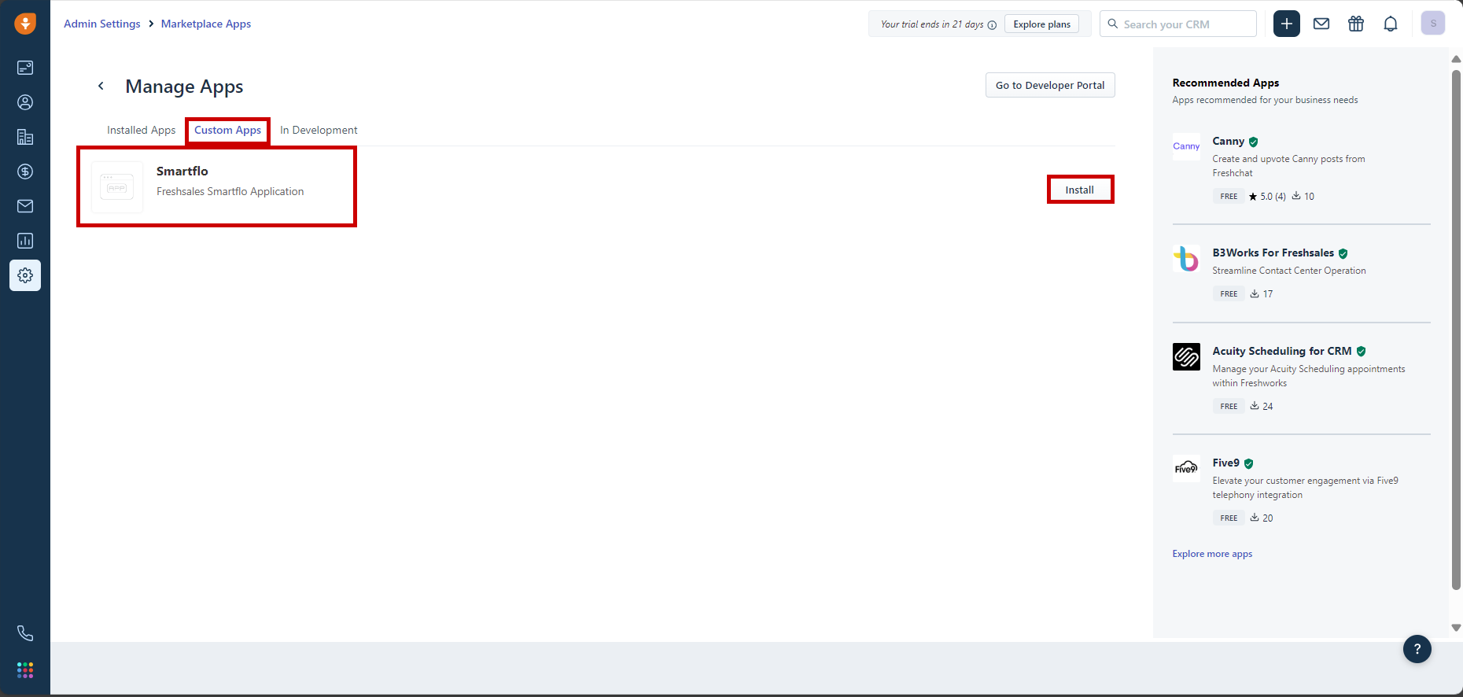Click the Explore plans button
This screenshot has height=697, width=1463.
tap(1042, 24)
